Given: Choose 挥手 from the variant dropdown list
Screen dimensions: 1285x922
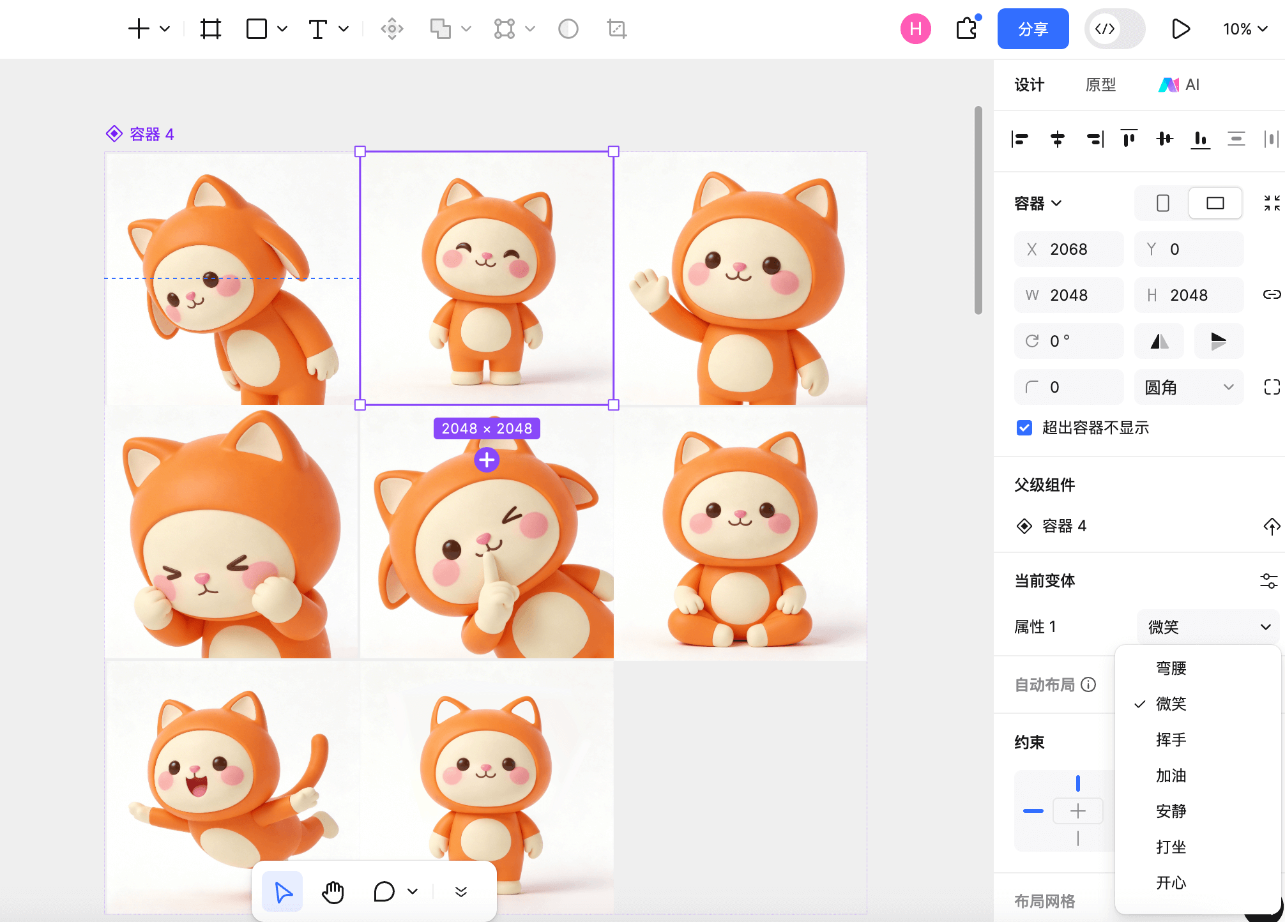Looking at the screenshot, I should [1171, 739].
